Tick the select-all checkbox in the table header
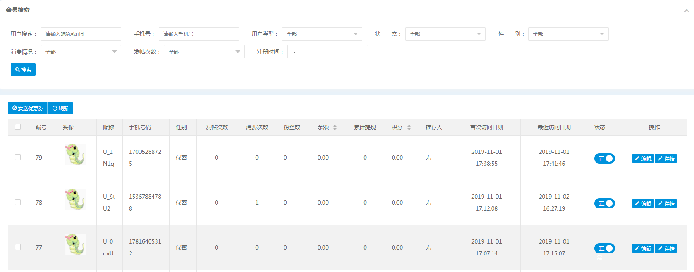Viewport: 694px width, 272px height. [18, 127]
